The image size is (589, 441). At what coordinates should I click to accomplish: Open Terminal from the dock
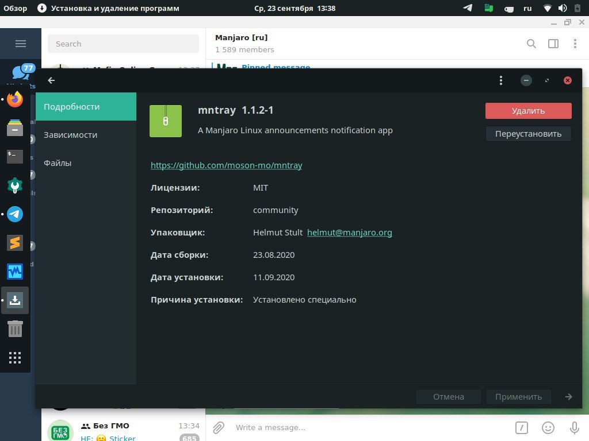point(15,156)
